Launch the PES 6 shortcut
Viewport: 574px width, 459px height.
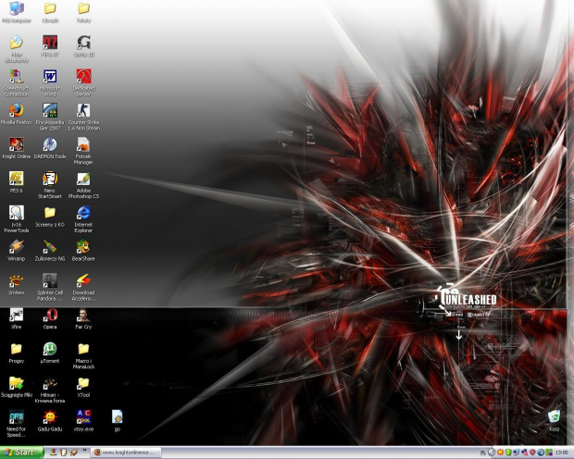coord(17,182)
